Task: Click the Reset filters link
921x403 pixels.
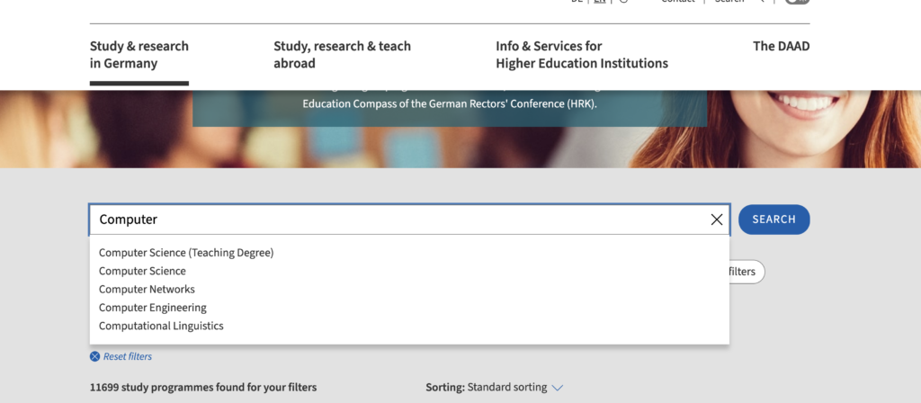Action: (x=127, y=356)
